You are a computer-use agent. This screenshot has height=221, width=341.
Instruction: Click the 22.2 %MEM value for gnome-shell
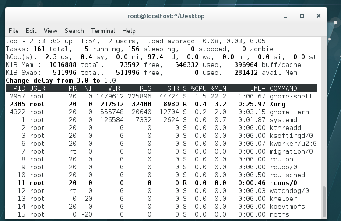click(x=218, y=96)
